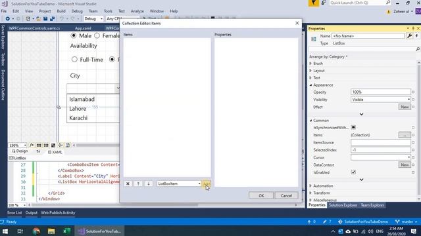Click the Undo toolbar icon
The height and width of the screenshot is (236, 421).
[62, 19]
